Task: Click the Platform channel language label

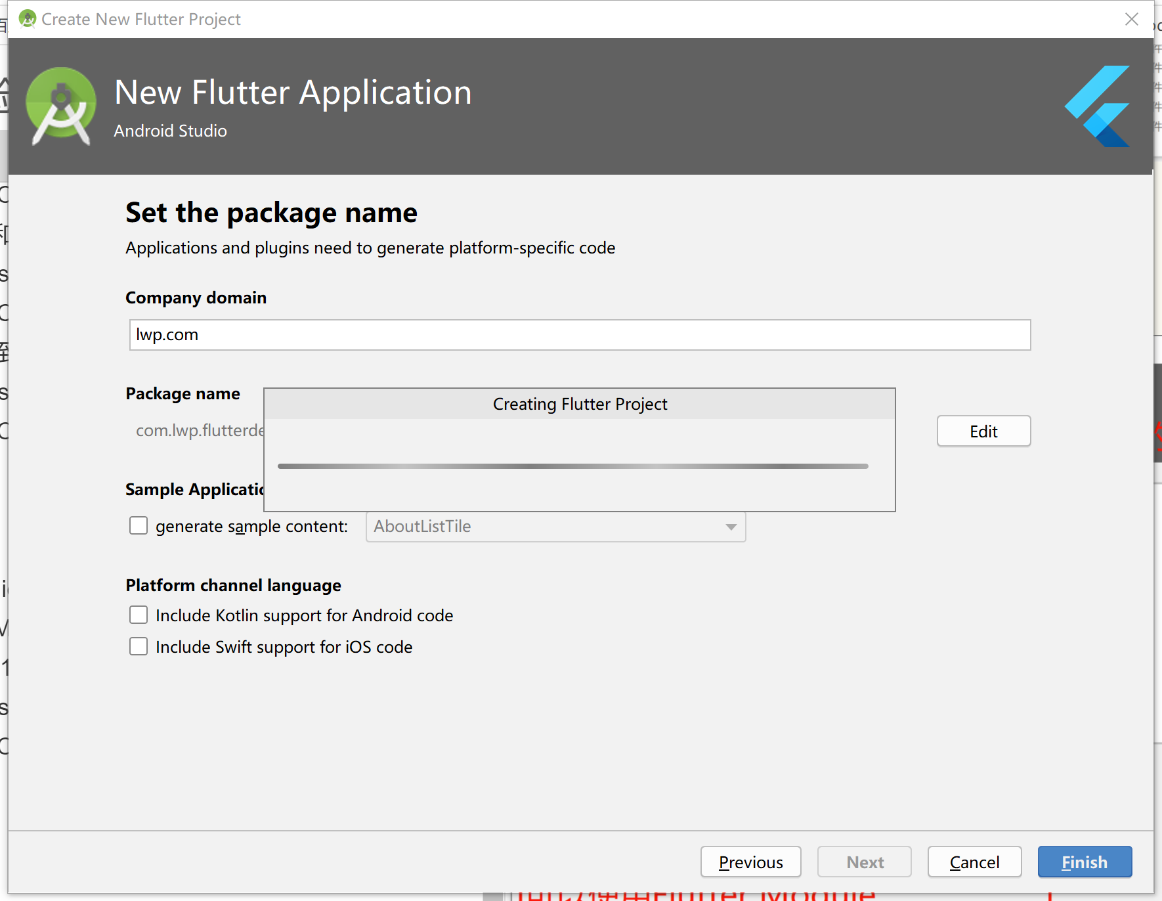Action: (x=233, y=586)
